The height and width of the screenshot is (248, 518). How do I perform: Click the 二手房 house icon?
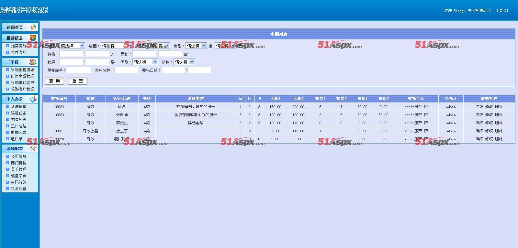33,62
